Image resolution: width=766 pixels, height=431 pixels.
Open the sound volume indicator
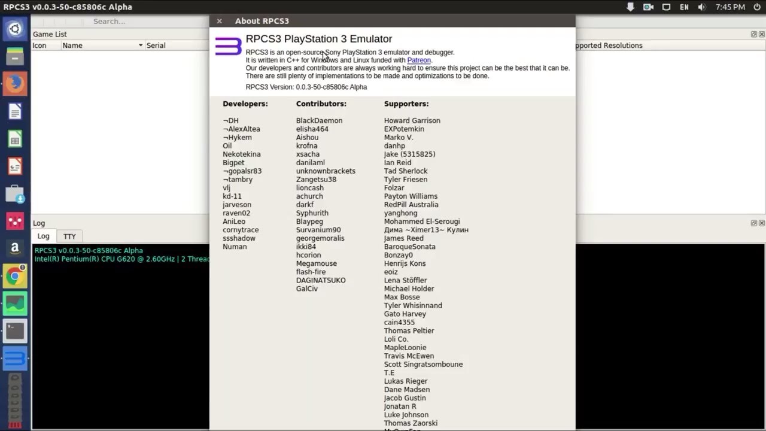(x=703, y=7)
